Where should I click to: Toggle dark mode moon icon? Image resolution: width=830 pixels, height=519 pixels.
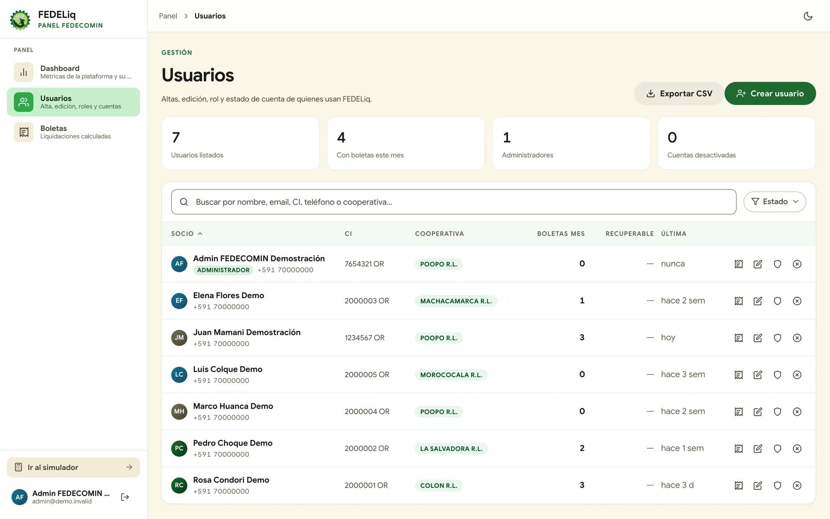[808, 16]
